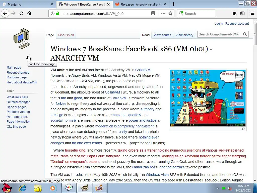257x193 pixels.
Task: Show hidden system tray icons arrow
Action: [218, 188]
